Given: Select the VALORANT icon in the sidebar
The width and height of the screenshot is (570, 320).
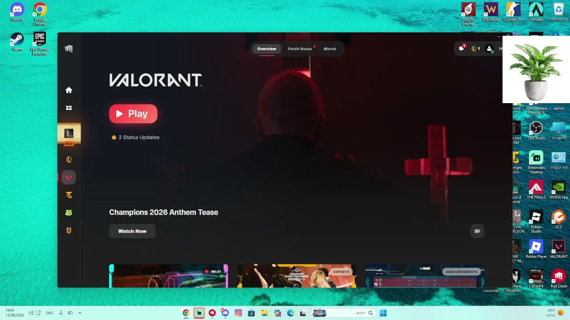Looking at the screenshot, I should 69,177.
